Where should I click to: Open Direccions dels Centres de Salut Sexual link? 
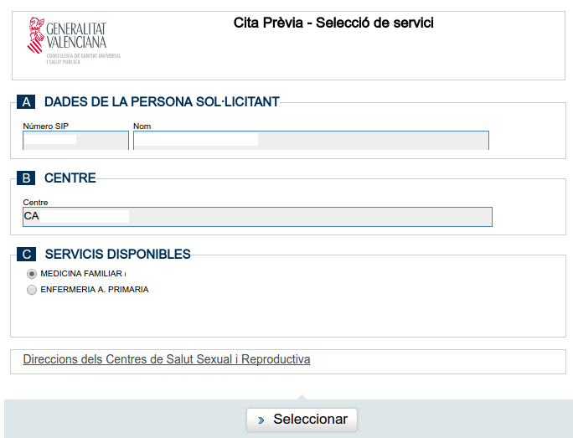(x=167, y=359)
